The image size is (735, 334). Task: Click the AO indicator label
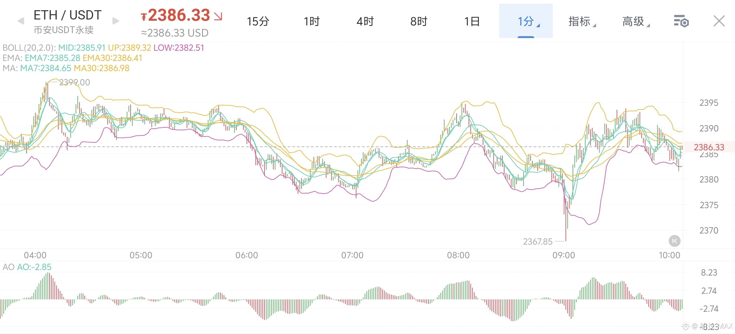[x=27, y=267]
